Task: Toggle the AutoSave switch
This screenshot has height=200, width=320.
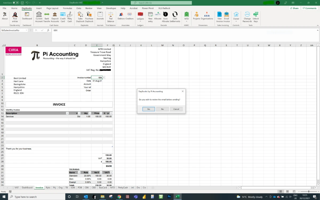Action: click(16, 3)
